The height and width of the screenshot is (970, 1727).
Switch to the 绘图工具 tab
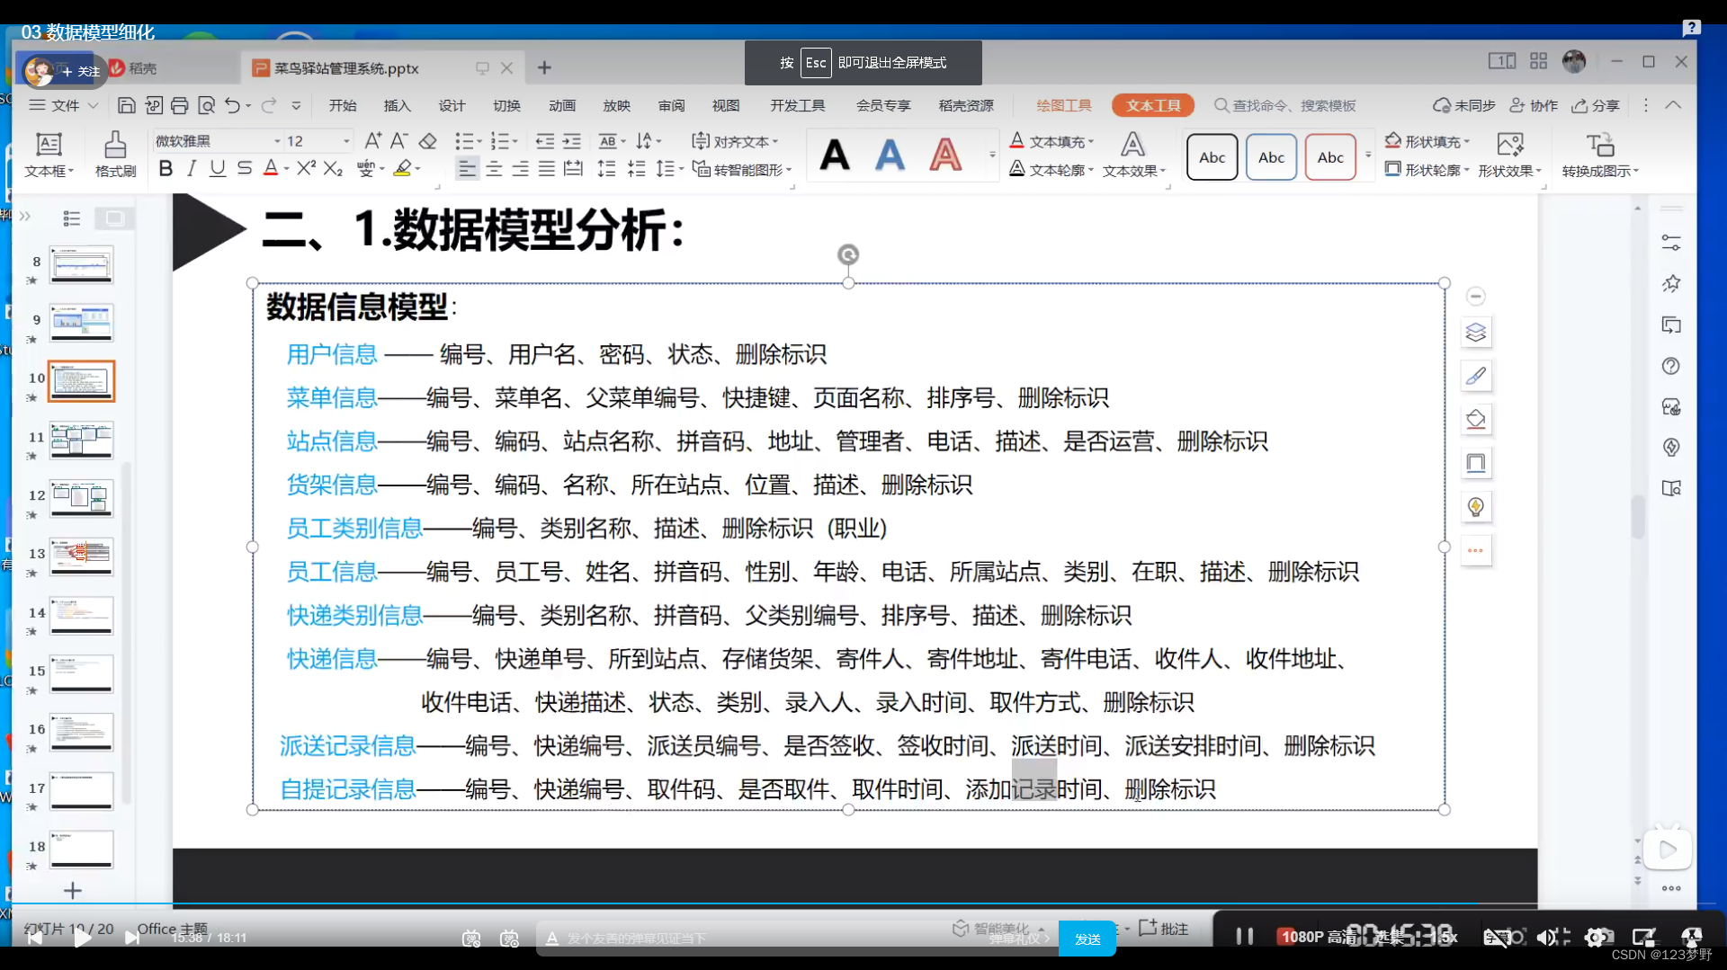tap(1063, 105)
